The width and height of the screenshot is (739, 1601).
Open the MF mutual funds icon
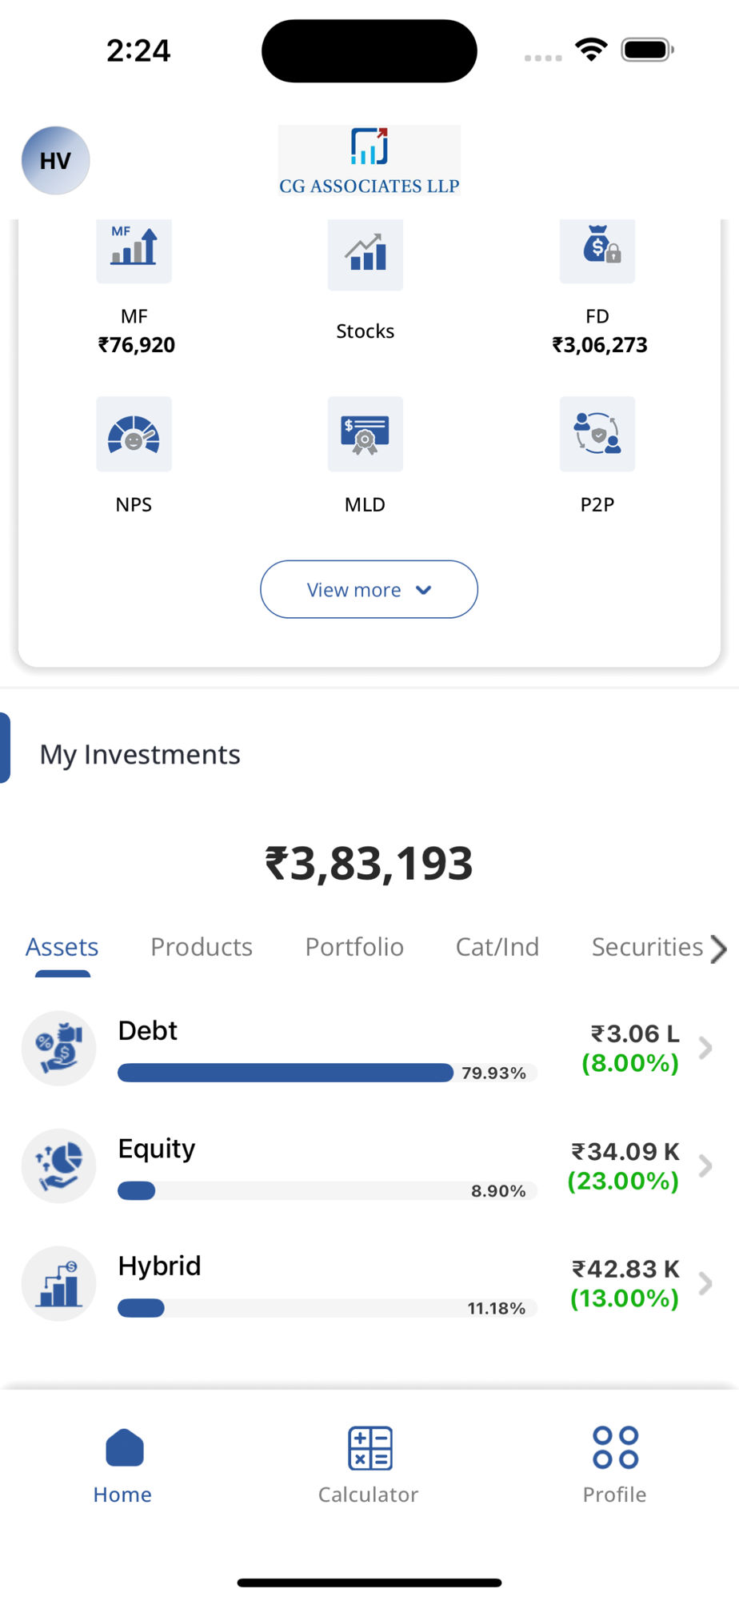click(134, 250)
